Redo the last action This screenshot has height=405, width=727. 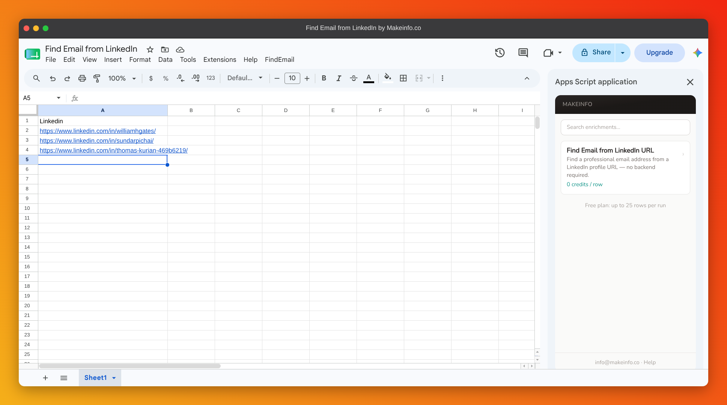coord(67,78)
